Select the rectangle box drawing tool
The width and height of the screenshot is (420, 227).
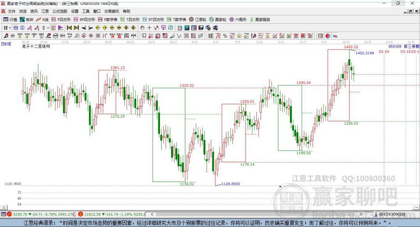tap(144, 36)
